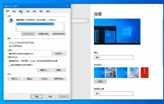Click the 辅助功能(E) button
Viewport: 164px width, 104px height.
[59, 79]
